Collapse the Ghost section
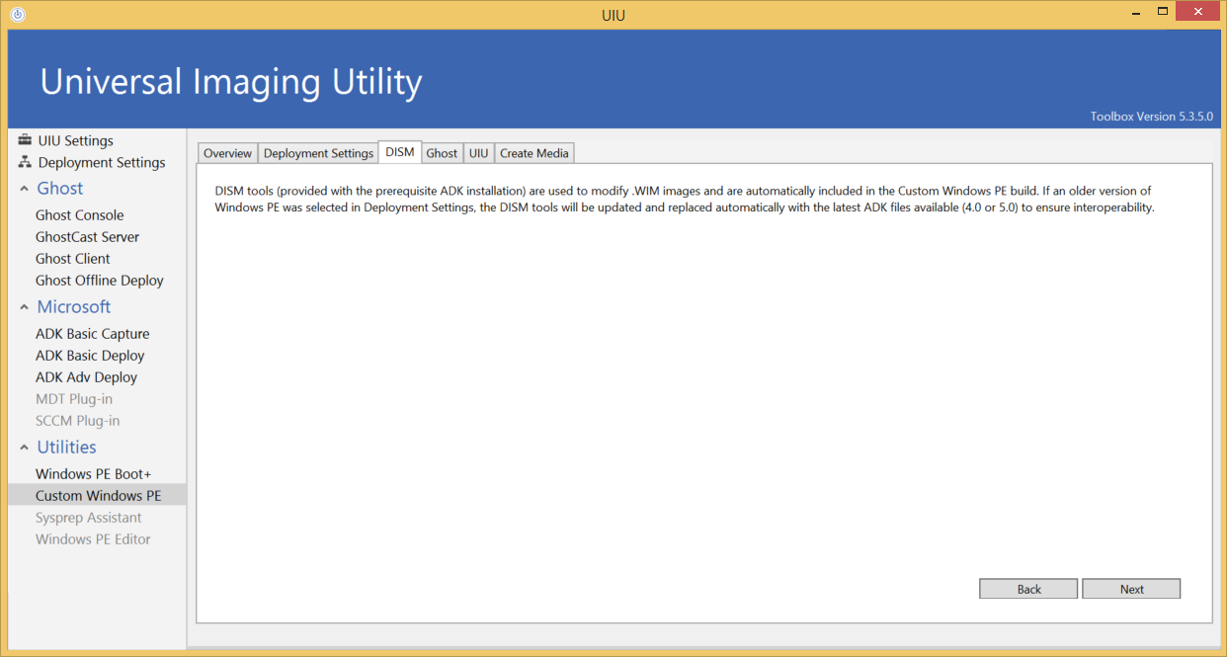 (x=24, y=189)
